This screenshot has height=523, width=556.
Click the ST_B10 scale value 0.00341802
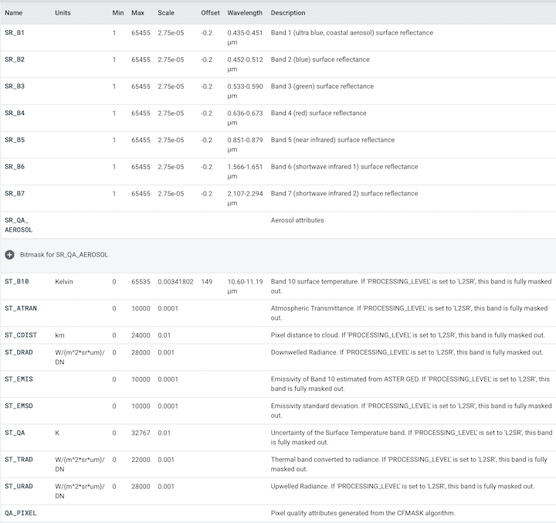pyautogui.click(x=175, y=282)
